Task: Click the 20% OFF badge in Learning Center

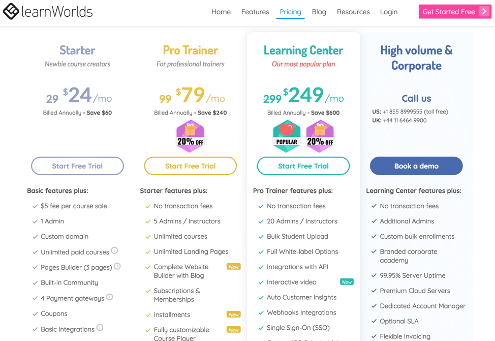Action: tap(320, 136)
